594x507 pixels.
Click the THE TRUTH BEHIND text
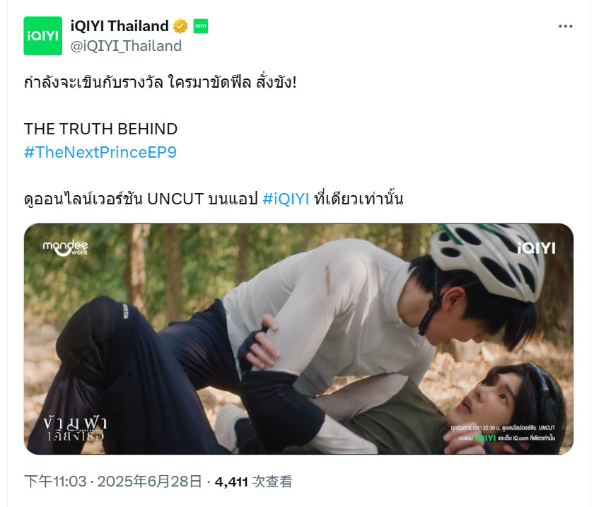coord(100,129)
